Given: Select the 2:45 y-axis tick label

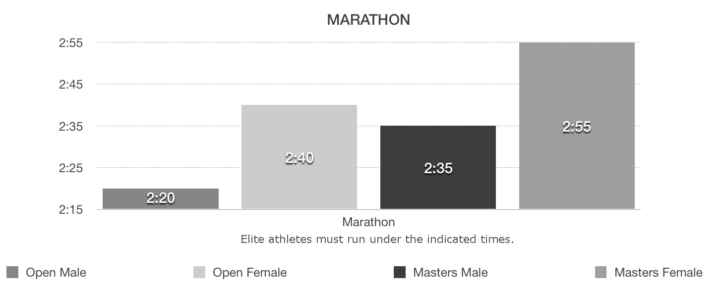Looking at the screenshot, I should [x=70, y=85].
